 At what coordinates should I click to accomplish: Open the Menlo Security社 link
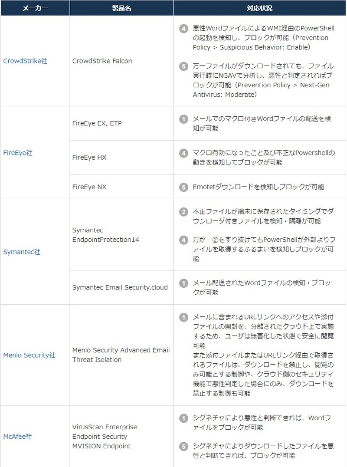(x=29, y=355)
